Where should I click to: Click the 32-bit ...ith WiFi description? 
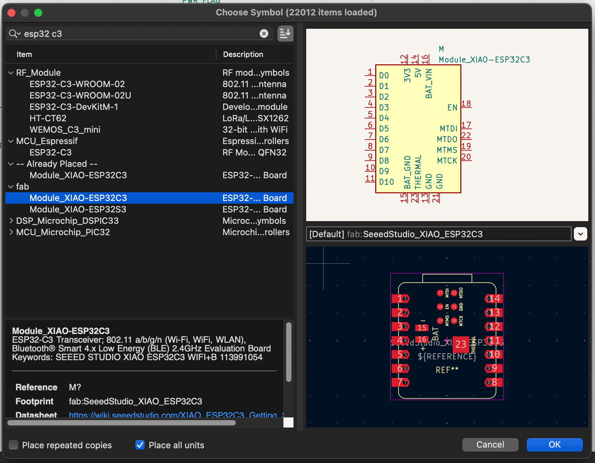coord(255,130)
